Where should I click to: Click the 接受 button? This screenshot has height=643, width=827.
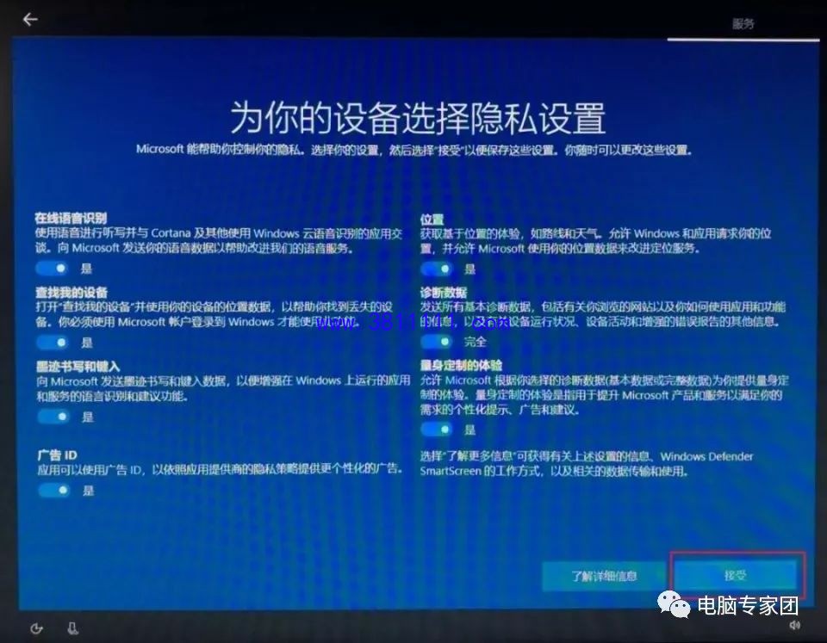pyautogui.click(x=736, y=575)
